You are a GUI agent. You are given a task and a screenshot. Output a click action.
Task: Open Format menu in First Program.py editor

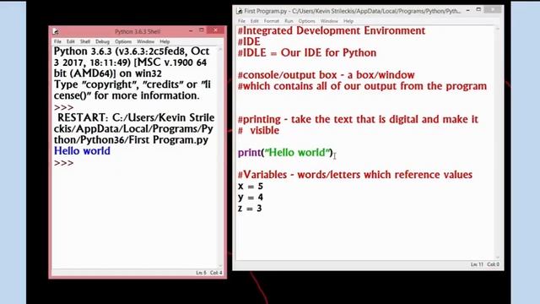click(x=272, y=21)
